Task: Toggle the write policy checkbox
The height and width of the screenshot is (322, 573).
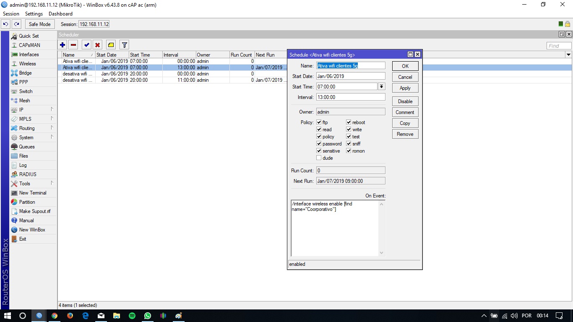Action: click(349, 130)
